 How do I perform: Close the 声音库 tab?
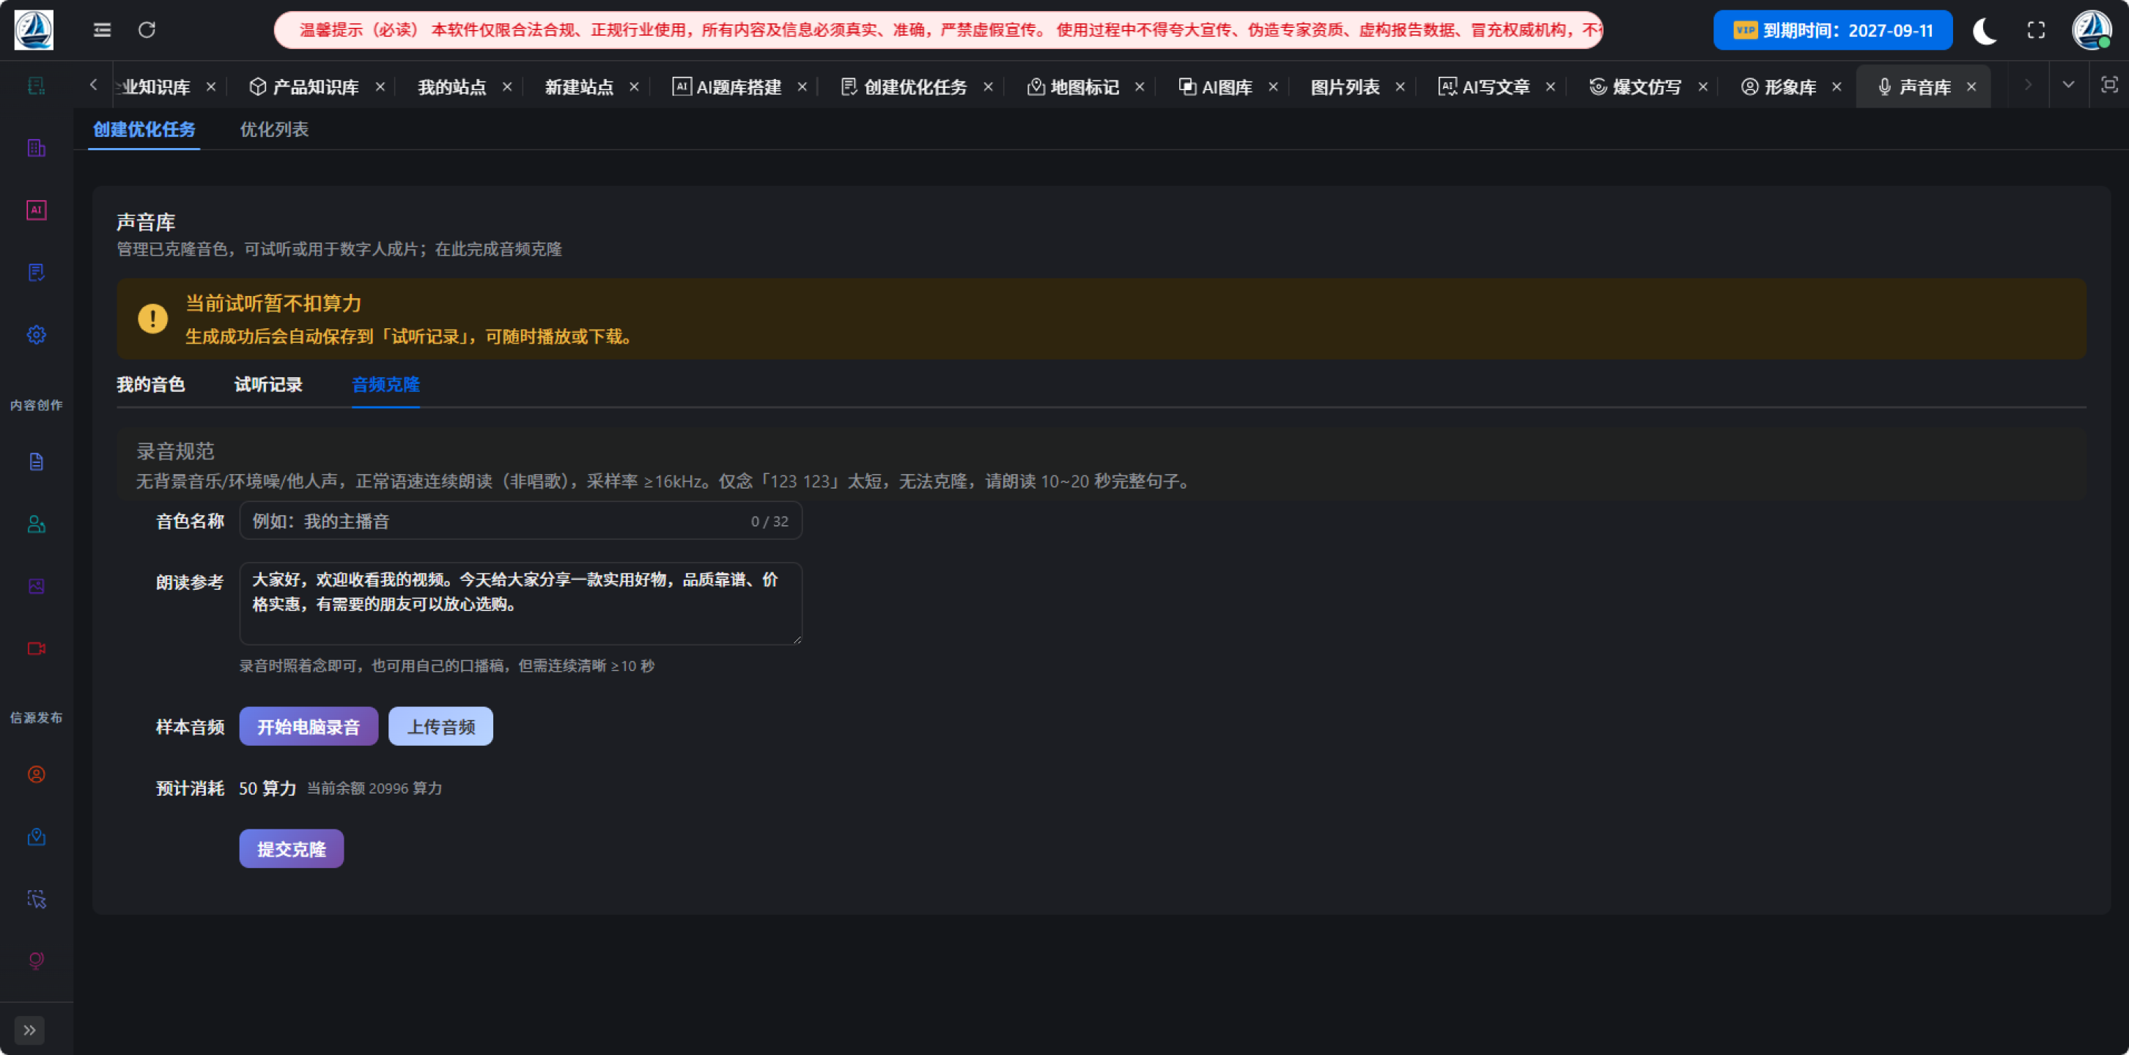tap(1971, 86)
